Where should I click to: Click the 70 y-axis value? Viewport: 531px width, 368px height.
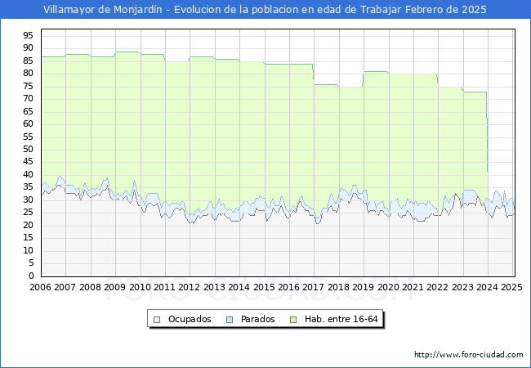tap(28, 99)
